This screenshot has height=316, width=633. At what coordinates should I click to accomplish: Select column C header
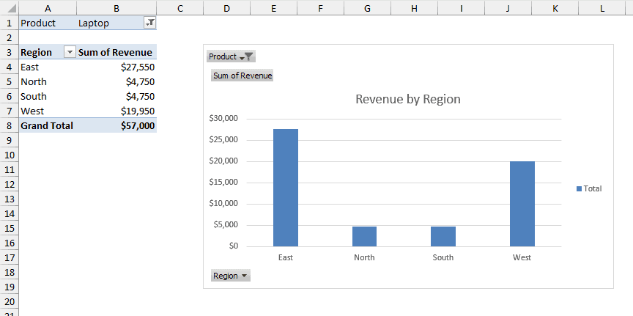pyautogui.click(x=179, y=8)
